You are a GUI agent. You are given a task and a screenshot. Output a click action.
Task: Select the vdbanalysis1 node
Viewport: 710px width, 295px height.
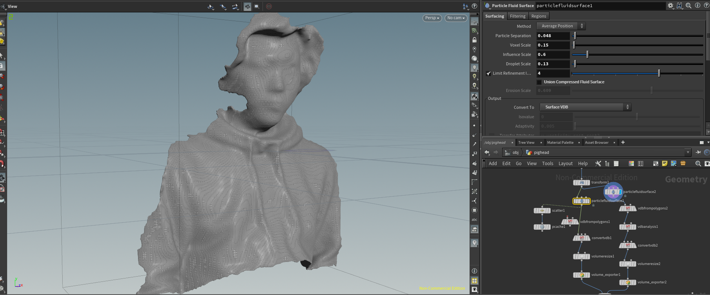628,227
